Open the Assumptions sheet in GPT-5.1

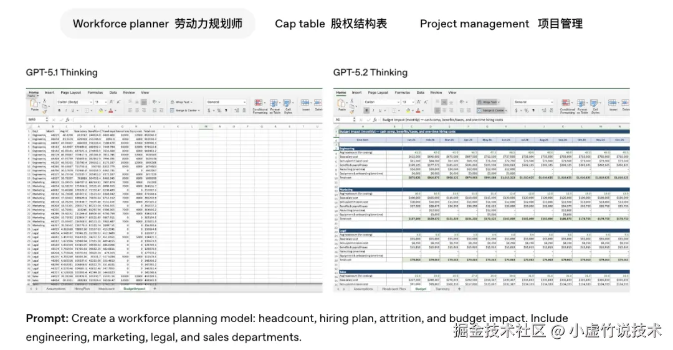tap(56, 288)
